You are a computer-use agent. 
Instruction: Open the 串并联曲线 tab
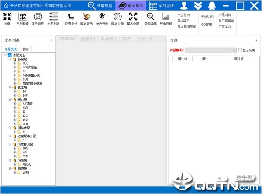pyautogui.click(x=108, y=39)
